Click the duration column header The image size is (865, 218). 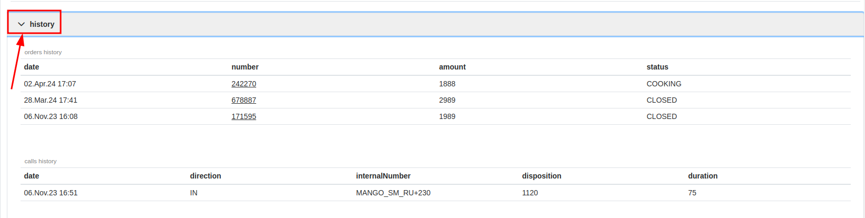[x=703, y=176]
